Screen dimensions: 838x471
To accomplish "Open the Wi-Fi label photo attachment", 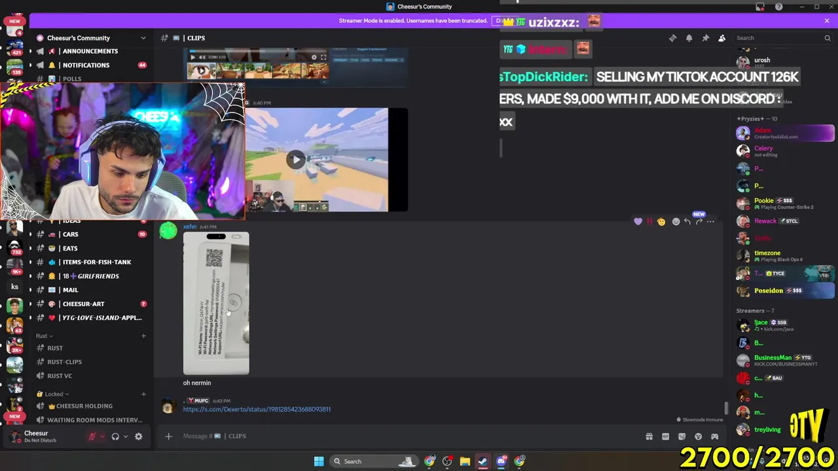I will [x=216, y=304].
